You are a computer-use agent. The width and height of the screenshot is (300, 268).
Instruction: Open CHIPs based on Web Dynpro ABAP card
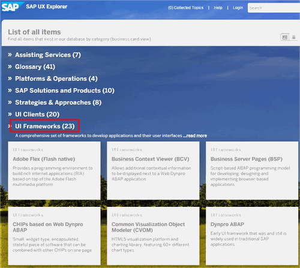[54, 236]
